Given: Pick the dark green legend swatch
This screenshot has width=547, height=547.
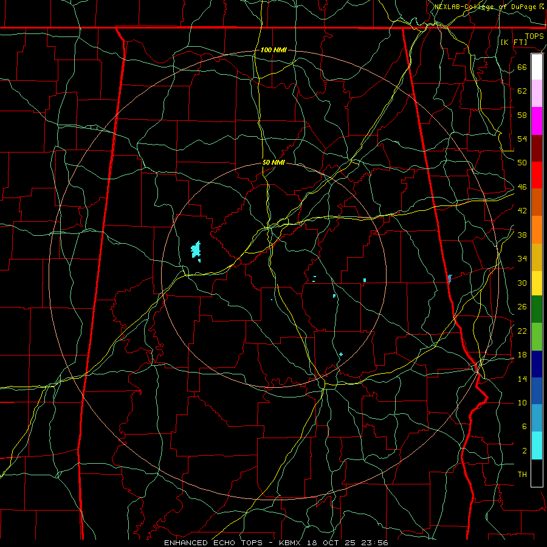Looking at the screenshot, I should click(x=537, y=309).
